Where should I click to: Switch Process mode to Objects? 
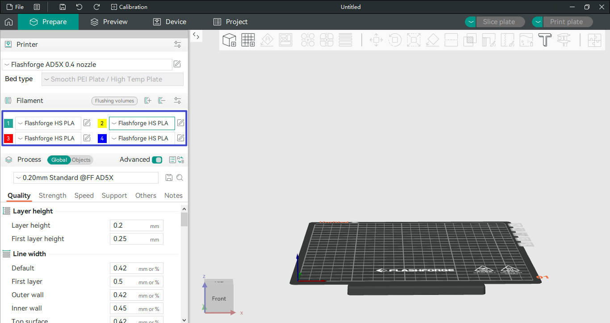pos(81,160)
